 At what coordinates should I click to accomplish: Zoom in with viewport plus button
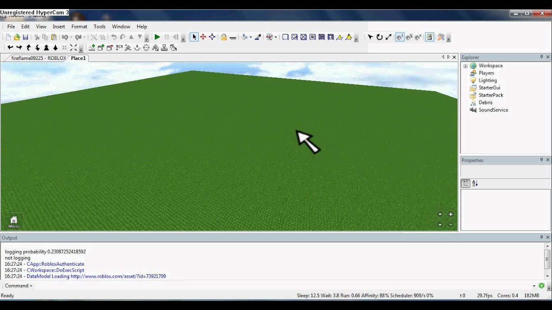pos(450,214)
